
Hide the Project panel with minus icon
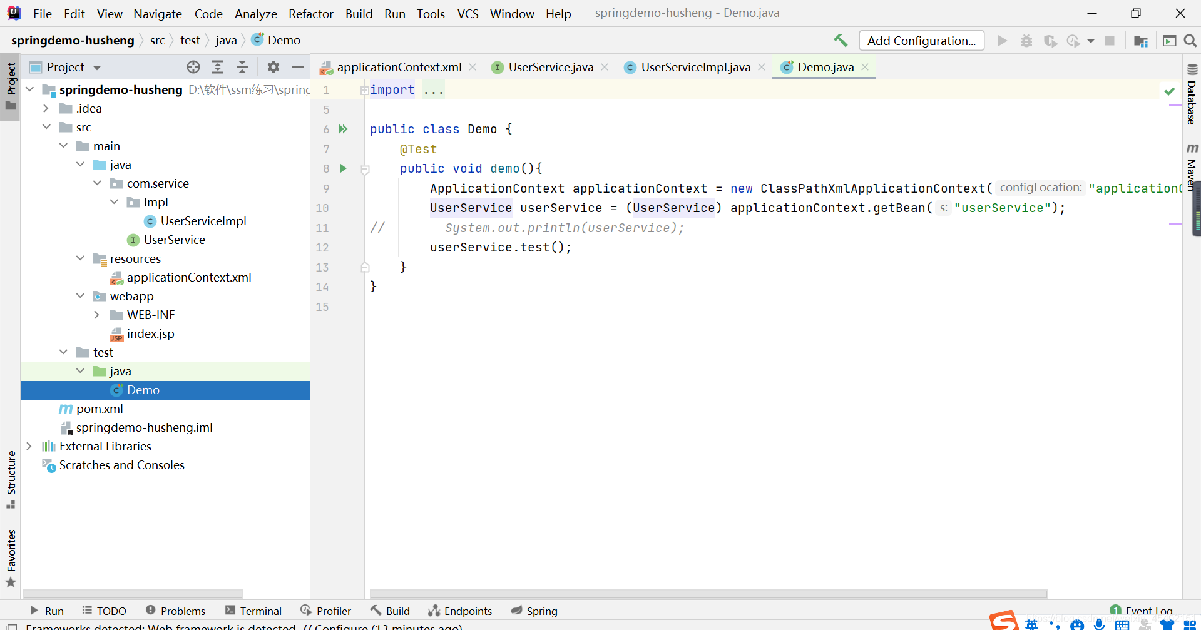click(x=298, y=67)
